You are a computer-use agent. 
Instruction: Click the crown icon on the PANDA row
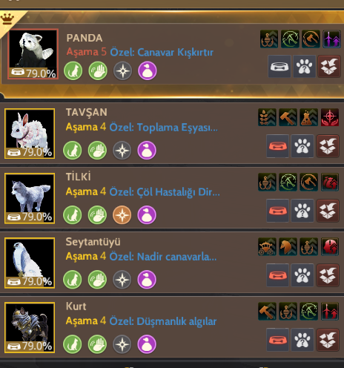[x=7, y=19]
